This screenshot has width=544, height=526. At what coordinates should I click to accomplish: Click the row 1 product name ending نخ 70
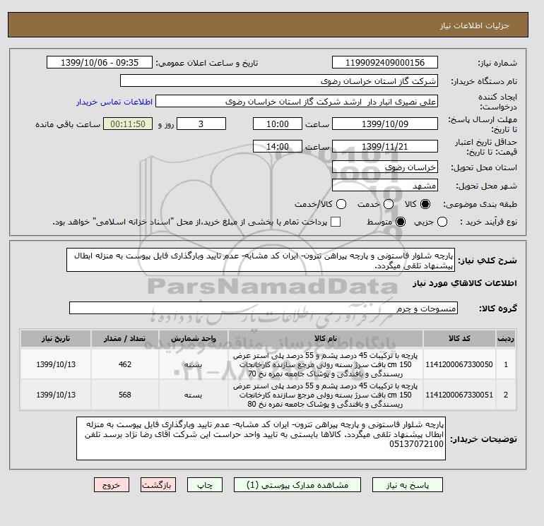(326, 365)
